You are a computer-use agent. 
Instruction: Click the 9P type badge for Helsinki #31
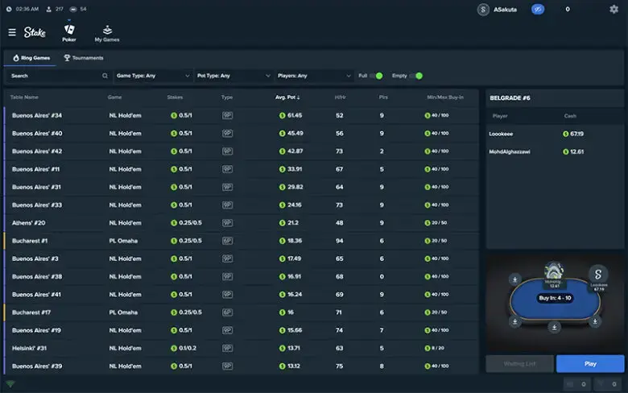[227, 348]
